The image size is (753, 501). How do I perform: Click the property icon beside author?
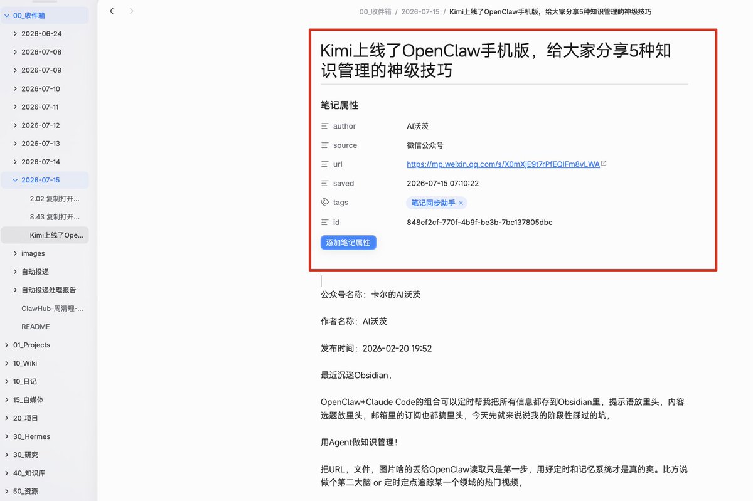[x=324, y=126]
